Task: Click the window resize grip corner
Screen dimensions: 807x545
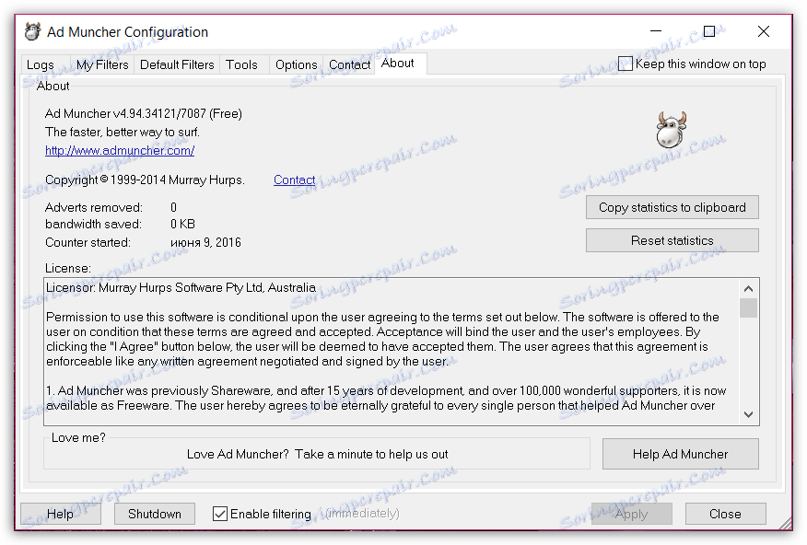Action: tap(786, 524)
